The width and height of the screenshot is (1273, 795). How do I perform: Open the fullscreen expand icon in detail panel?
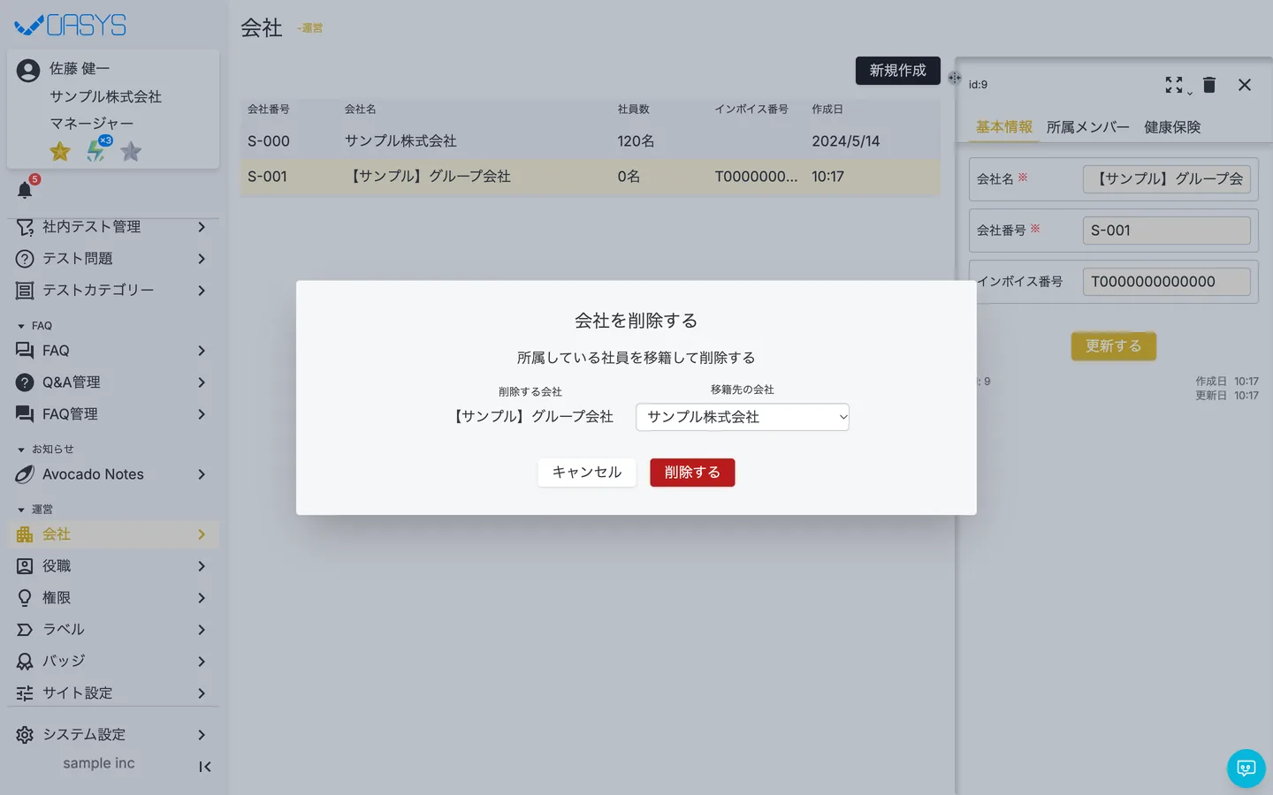click(x=1174, y=85)
